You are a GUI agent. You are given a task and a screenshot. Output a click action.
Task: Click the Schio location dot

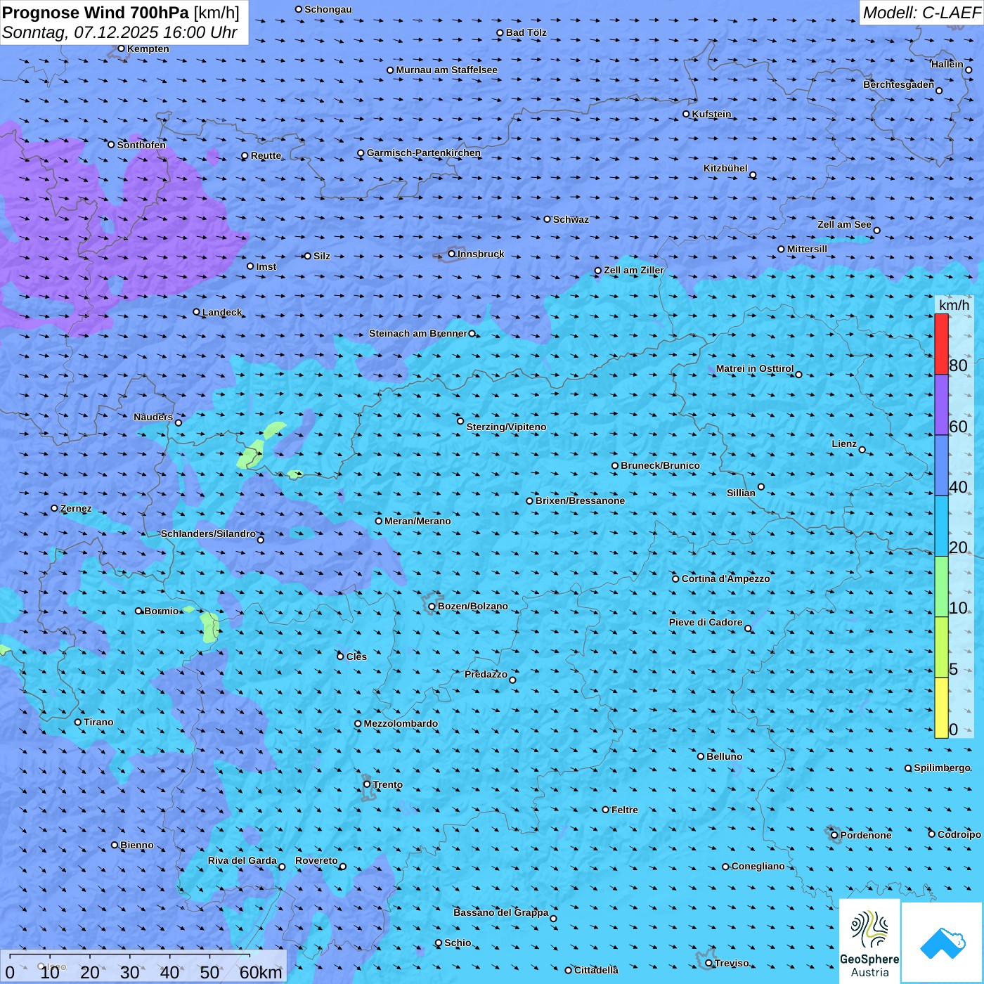[x=439, y=943]
